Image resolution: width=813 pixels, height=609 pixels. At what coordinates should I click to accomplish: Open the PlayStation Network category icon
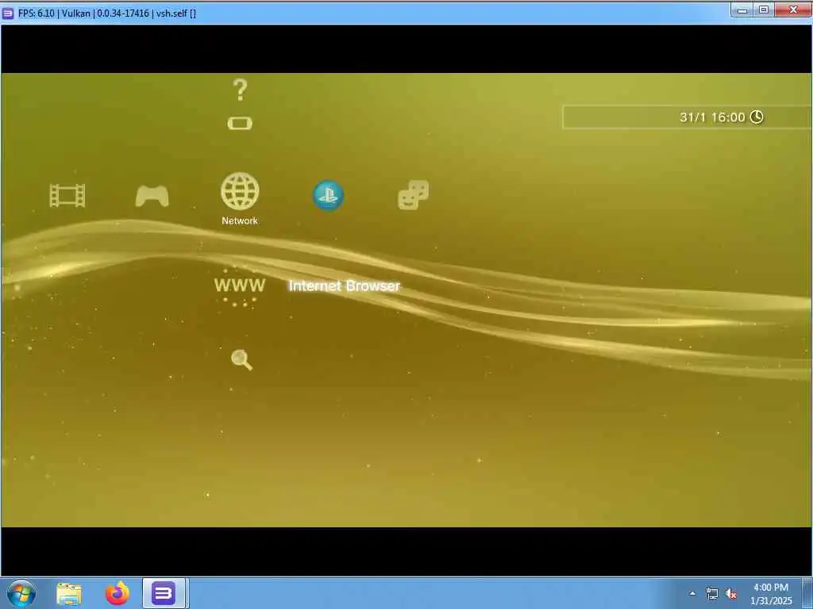(x=328, y=196)
